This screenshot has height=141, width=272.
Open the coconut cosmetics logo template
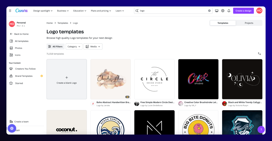click(x=67, y=123)
